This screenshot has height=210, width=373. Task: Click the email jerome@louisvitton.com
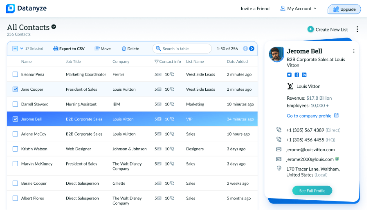pyautogui.click(x=310, y=150)
